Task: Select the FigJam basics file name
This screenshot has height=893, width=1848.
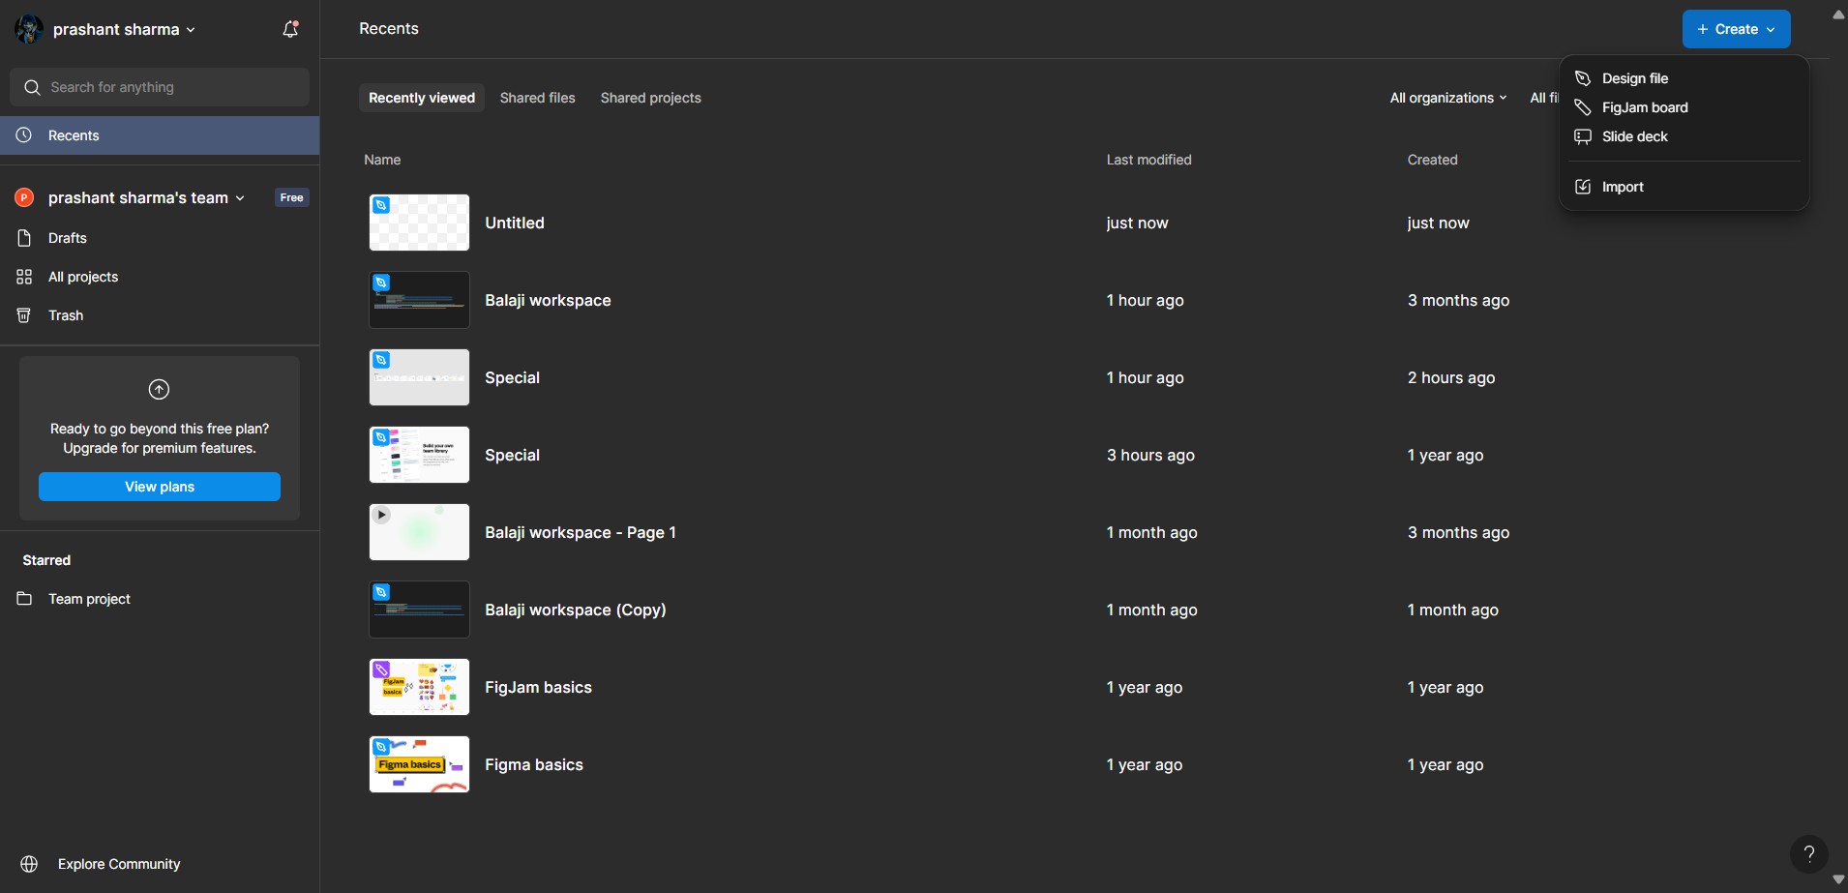Action: coord(538,687)
